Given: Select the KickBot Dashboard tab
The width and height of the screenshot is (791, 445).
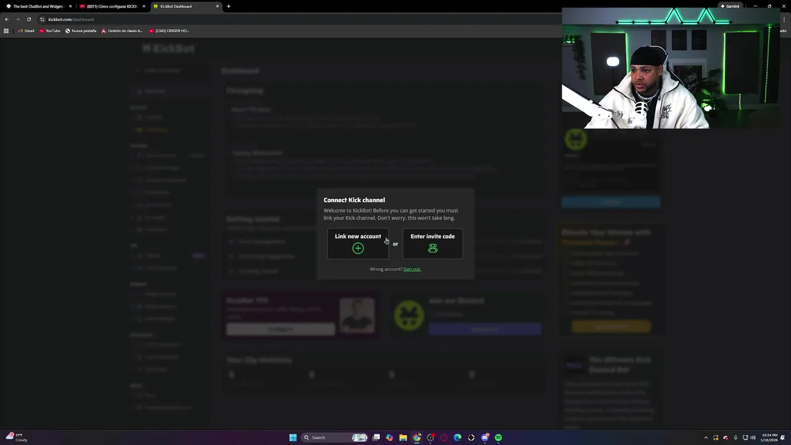Looking at the screenshot, I should (x=185, y=6).
